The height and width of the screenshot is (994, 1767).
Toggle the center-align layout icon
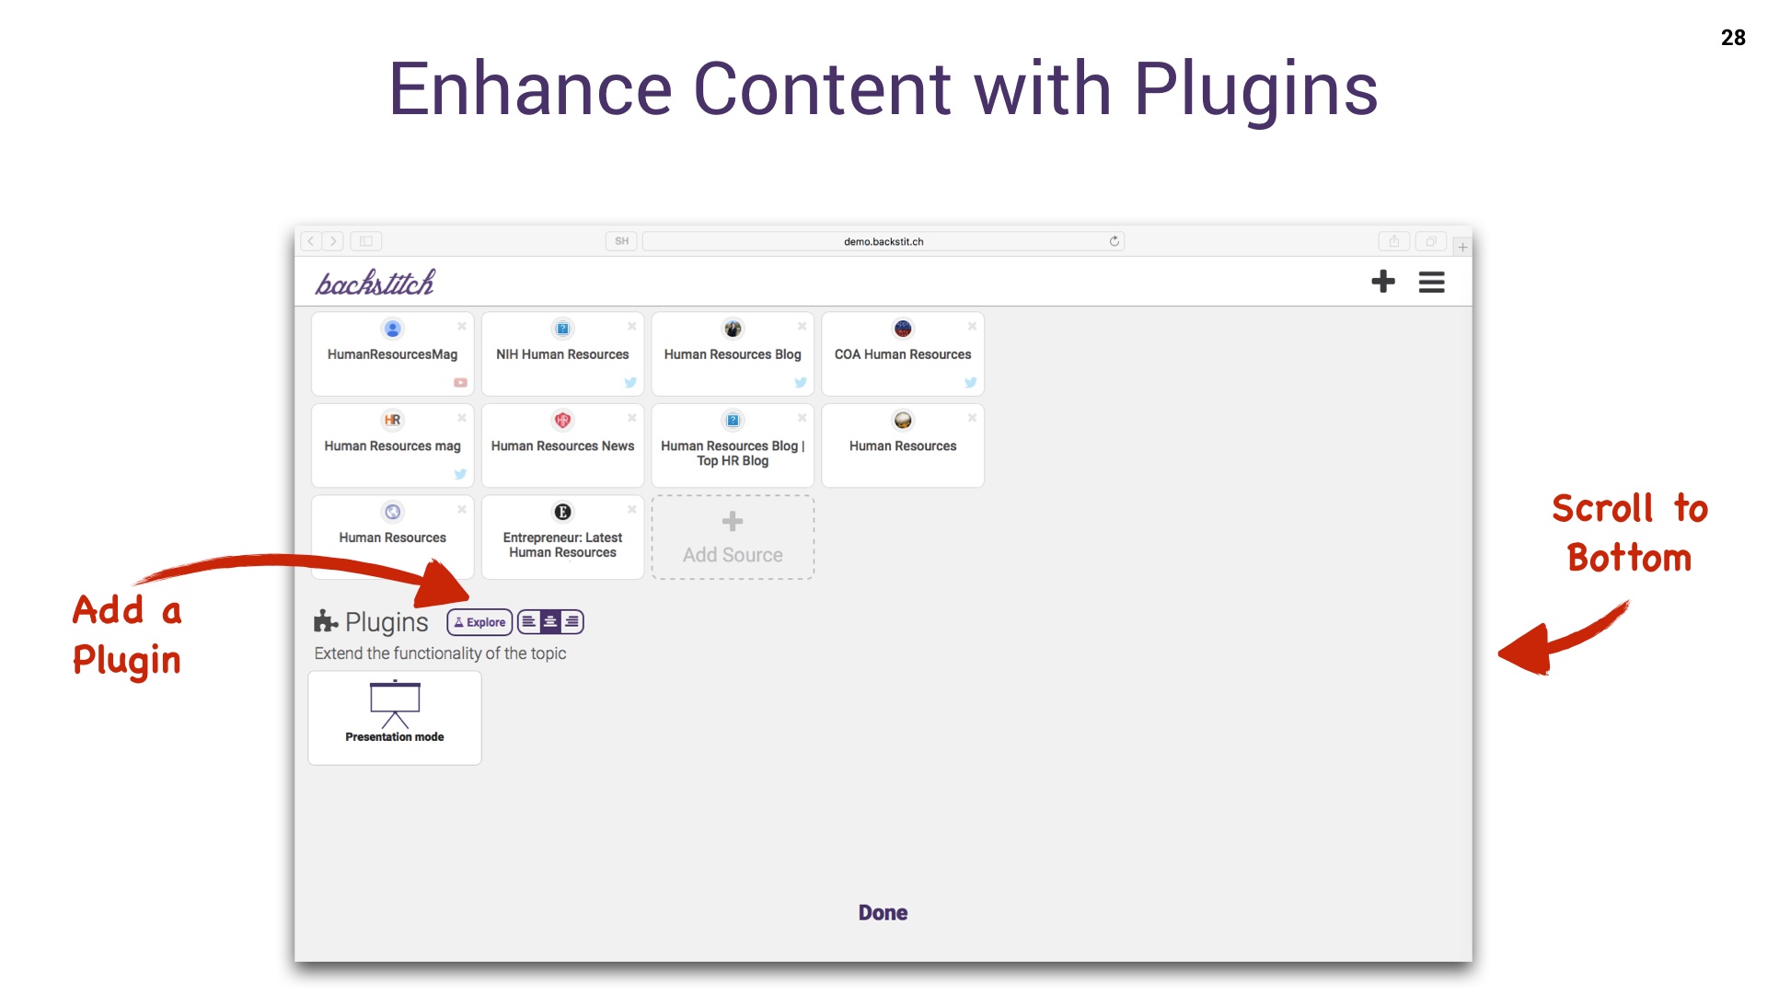pyautogui.click(x=549, y=621)
